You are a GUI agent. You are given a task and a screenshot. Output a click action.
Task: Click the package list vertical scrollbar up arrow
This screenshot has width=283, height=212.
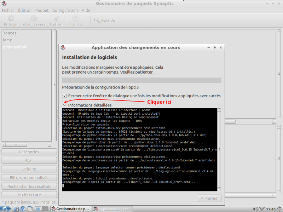[279, 31]
